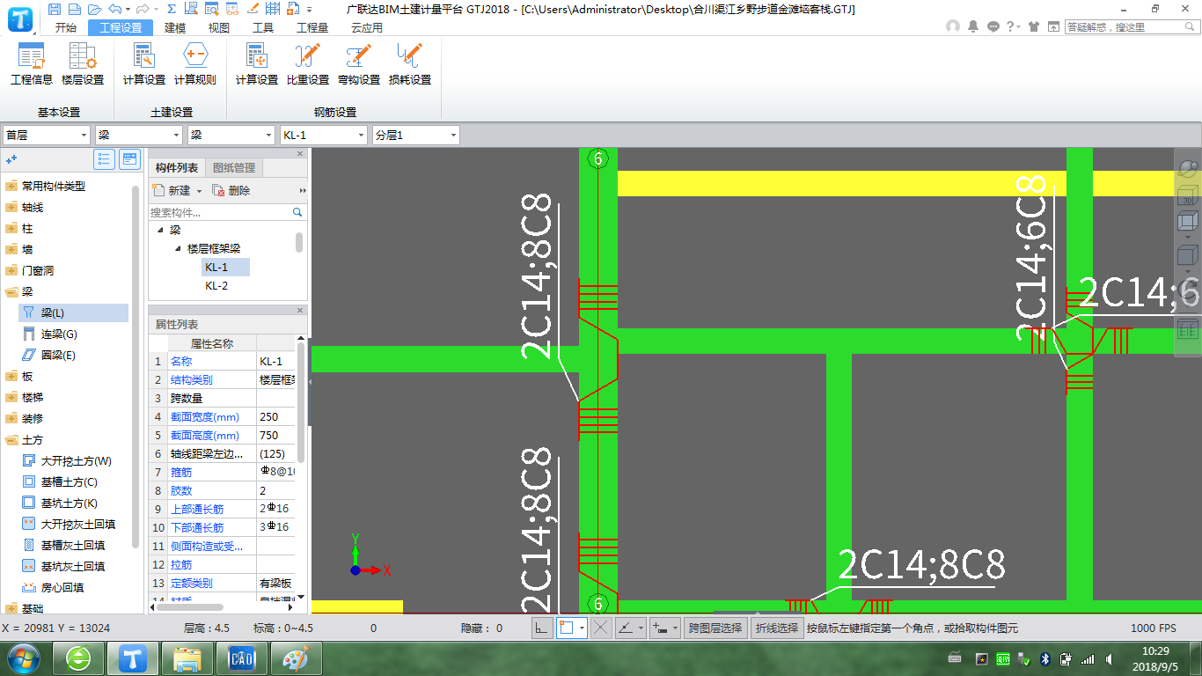Toggle the cross intersection snap icon
The width and height of the screenshot is (1202, 676).
pyautogui.click(x=601, y=628)
